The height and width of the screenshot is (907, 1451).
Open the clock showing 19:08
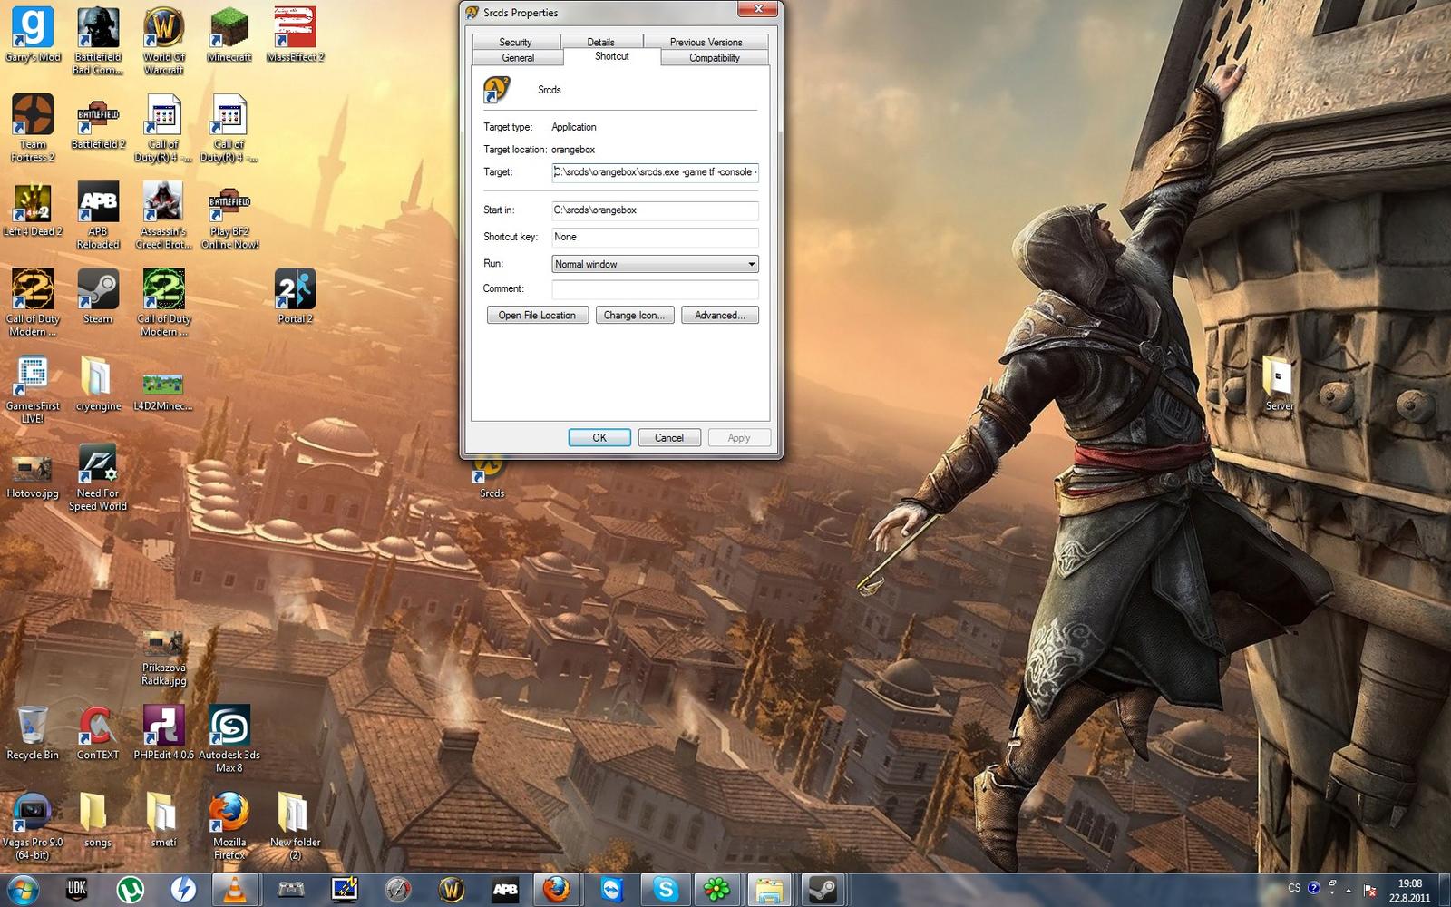coord(1409,890)
